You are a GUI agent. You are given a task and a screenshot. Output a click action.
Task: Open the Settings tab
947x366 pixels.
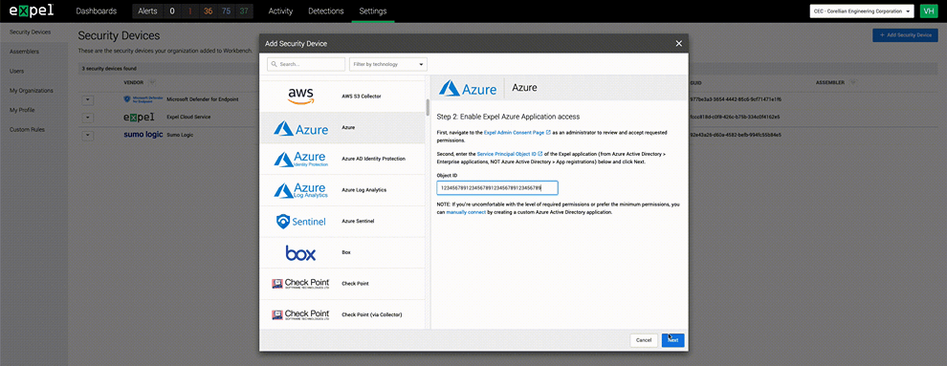373,11
